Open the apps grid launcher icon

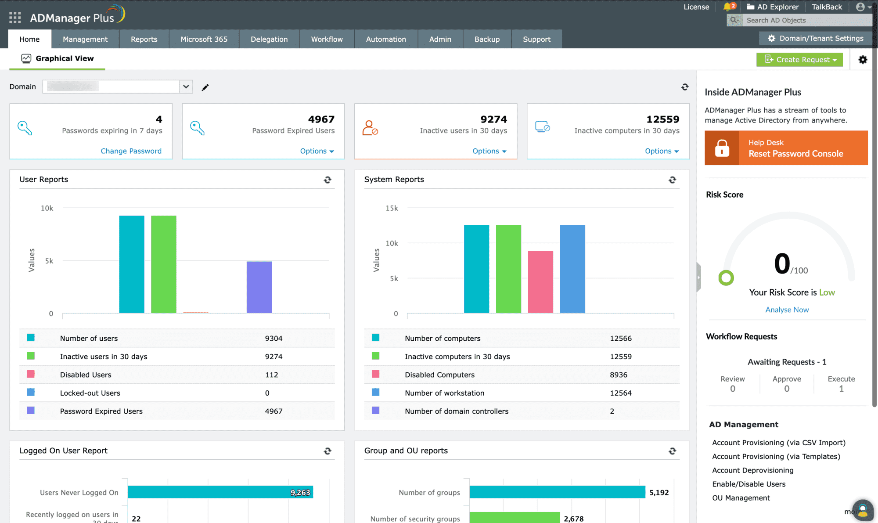click(x=15, y=18)
